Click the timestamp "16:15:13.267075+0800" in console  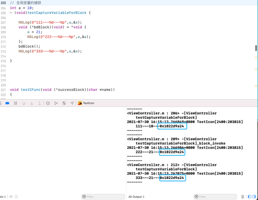(x=173, y=173)
